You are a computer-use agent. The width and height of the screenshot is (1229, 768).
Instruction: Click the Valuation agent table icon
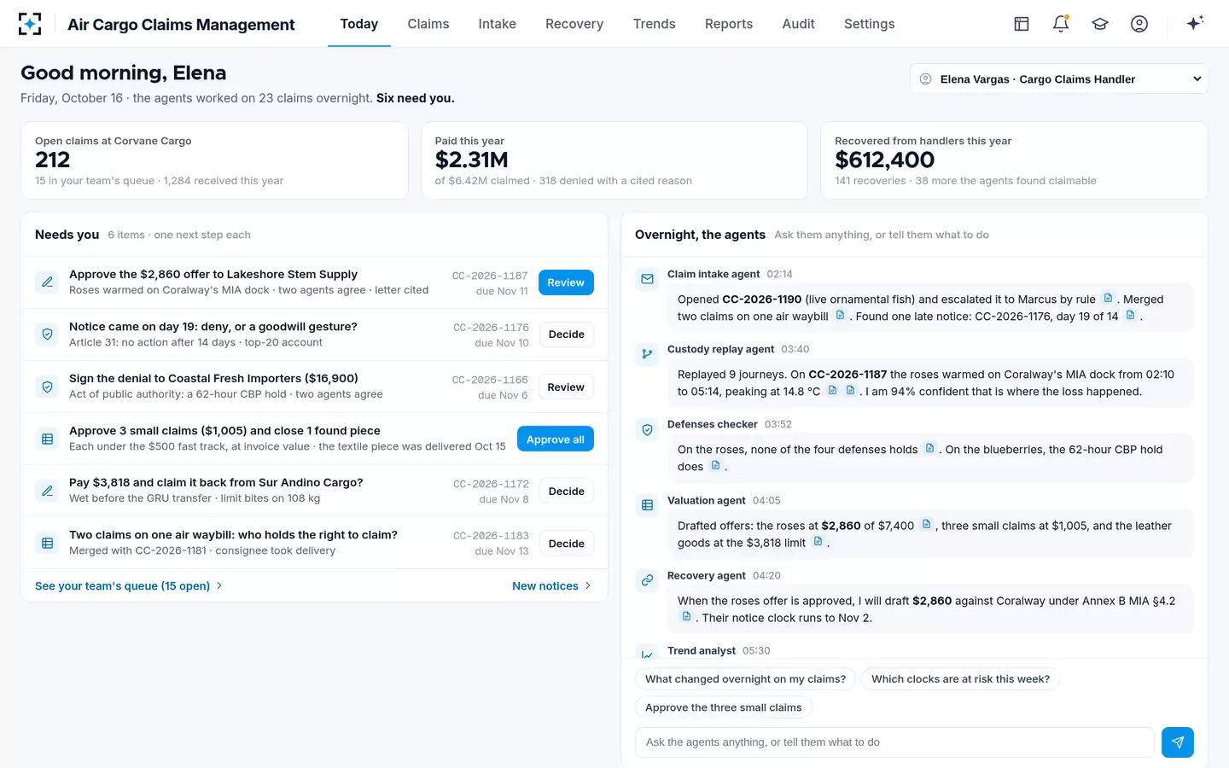[647, 505]
